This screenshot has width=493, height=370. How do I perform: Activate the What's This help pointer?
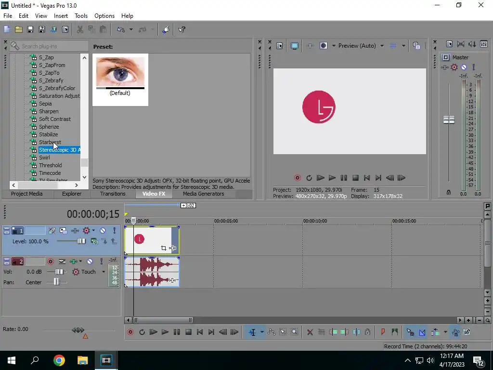pos(182,29)
